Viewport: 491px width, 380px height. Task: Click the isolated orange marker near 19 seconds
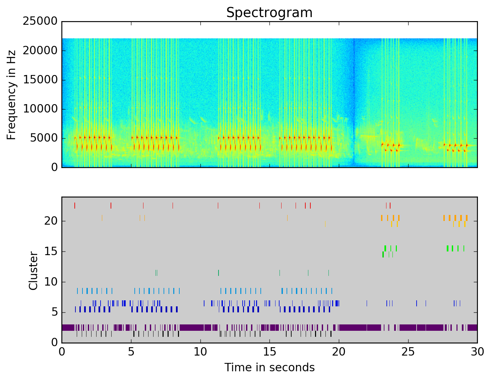point(325,224)
